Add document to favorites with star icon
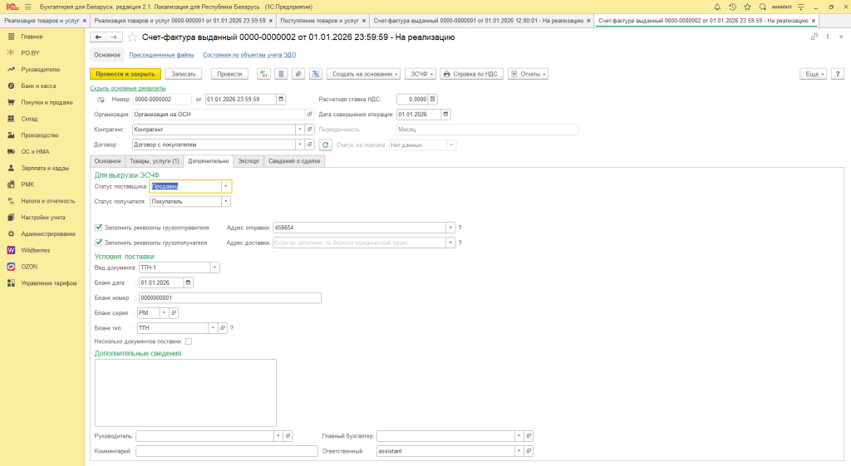 click(132, 37)
